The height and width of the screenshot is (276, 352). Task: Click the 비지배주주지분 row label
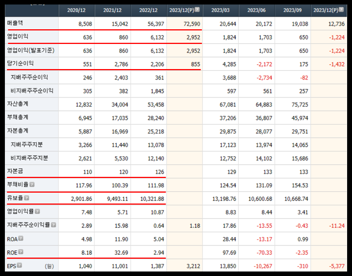[x=29, y=158]
